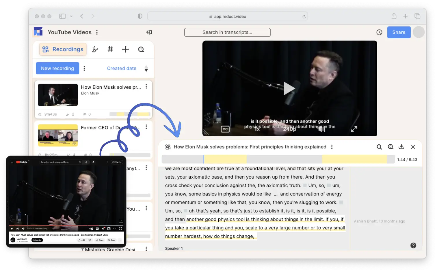Start a New recording

57,68
